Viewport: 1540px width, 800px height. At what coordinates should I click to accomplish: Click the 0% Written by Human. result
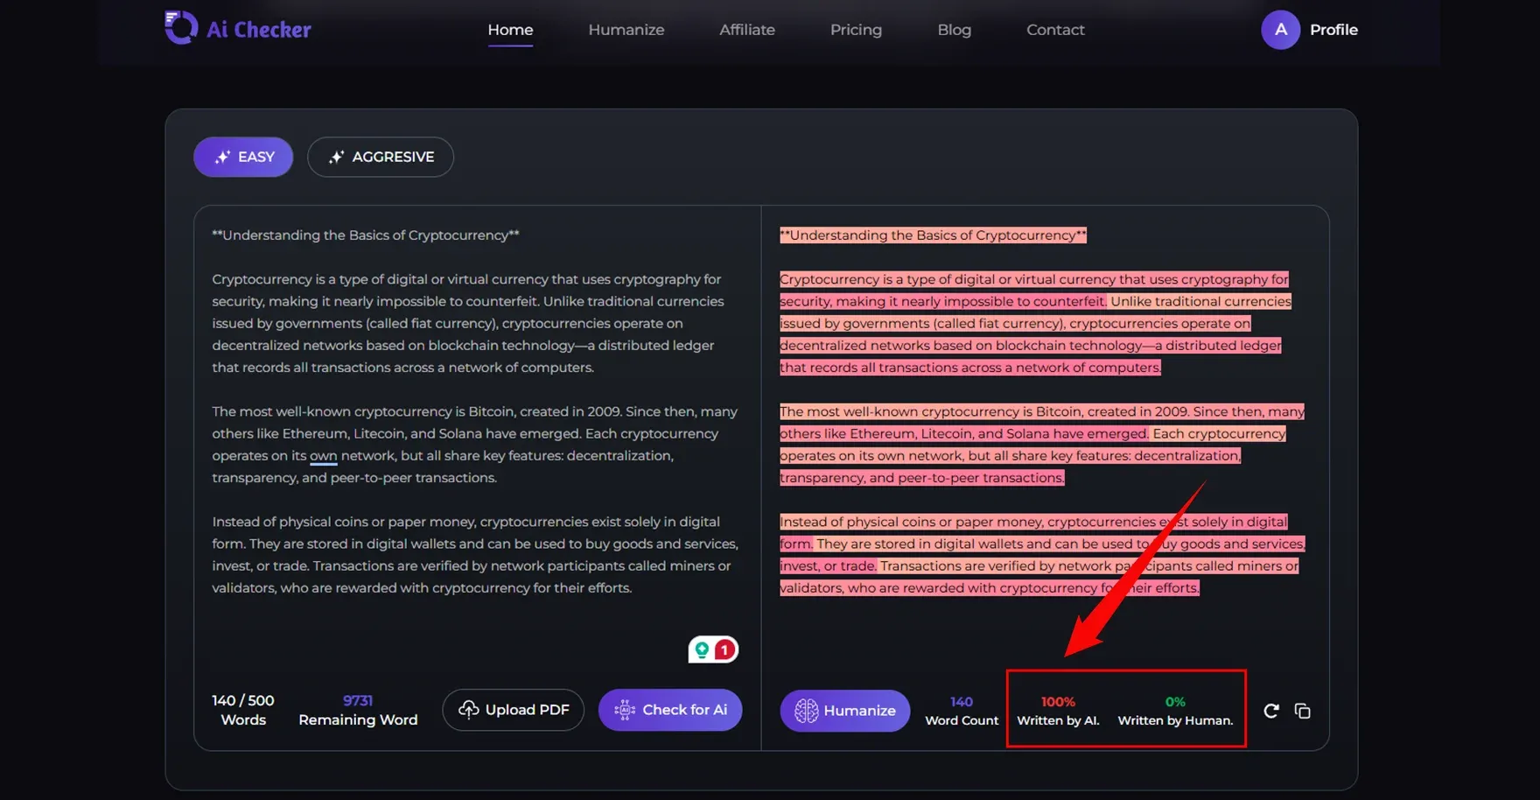click(x=1175, y=711)
